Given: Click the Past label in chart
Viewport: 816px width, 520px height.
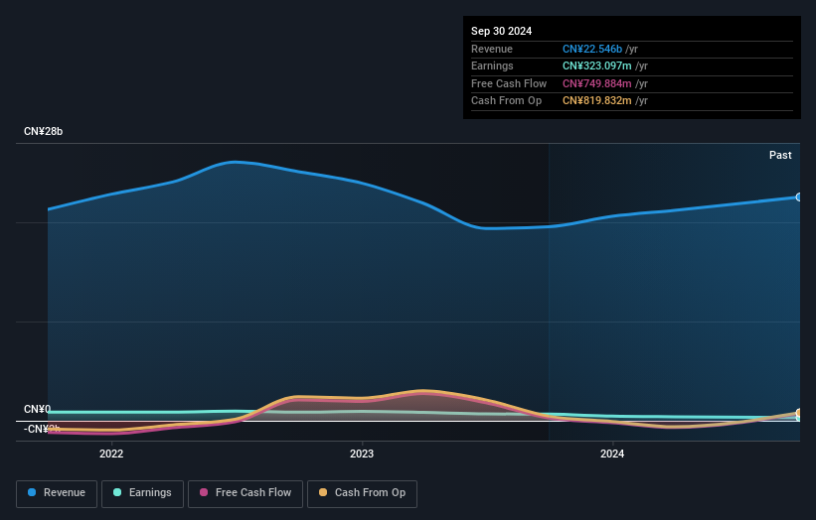Looking at the screenshot, I should (x=780, y=155).
